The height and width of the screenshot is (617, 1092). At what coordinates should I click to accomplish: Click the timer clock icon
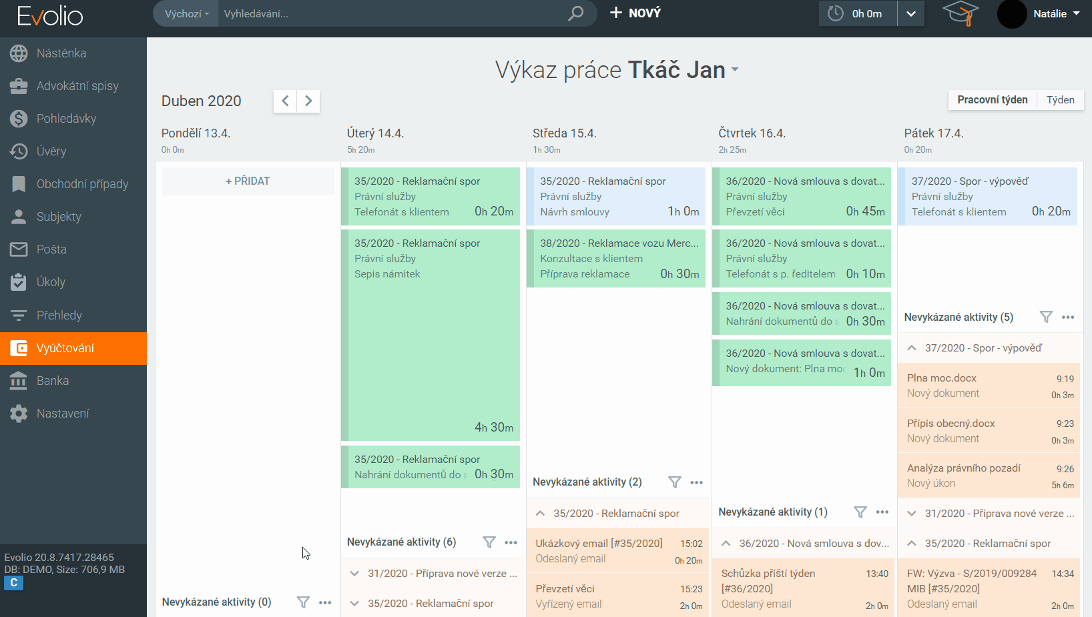pyautogui.click(x=836, y=13)
